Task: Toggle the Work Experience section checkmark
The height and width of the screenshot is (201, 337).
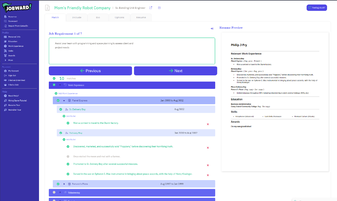Action: click(x=54, y=85)
